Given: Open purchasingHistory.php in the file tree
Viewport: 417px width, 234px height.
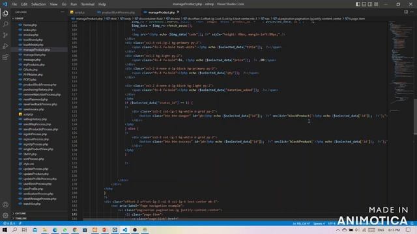Looking at the screenshot, I should 38,90.
